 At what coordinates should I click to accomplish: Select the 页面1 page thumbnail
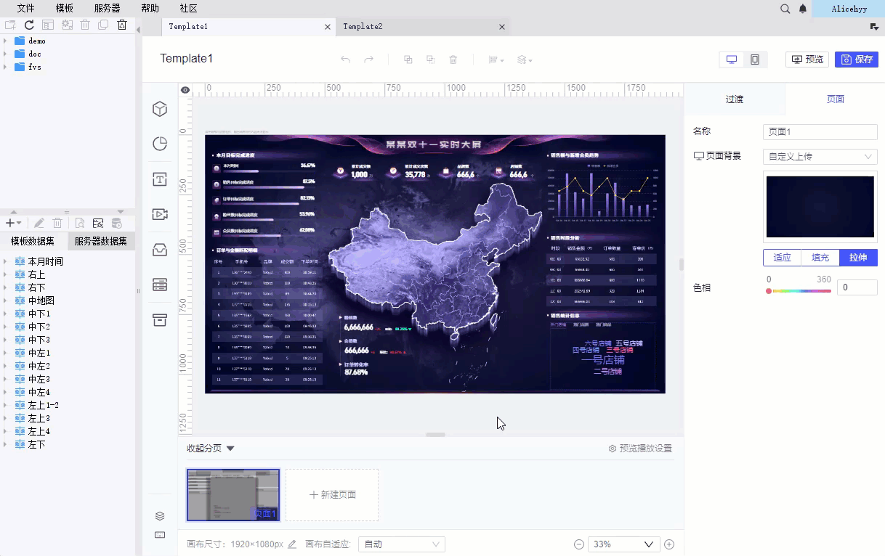coord(233,494)
